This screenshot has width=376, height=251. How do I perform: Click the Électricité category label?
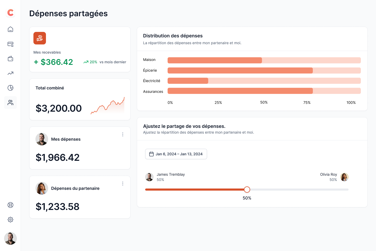152,81
